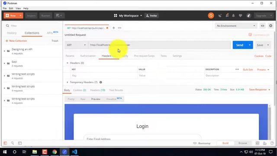Select Pre-request Script tab
The image size is (277, 156).
(x=144, y=56)
